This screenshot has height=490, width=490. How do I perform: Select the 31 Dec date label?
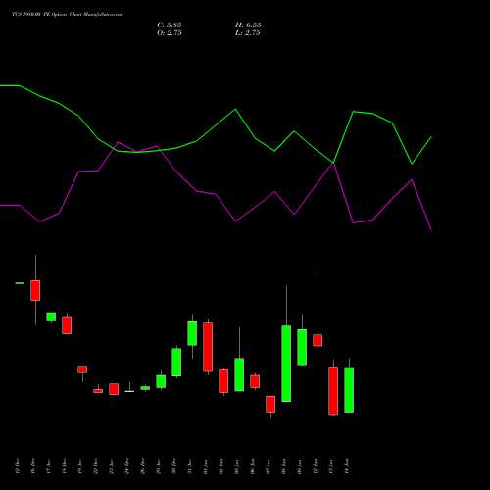(x=190, y=465)
